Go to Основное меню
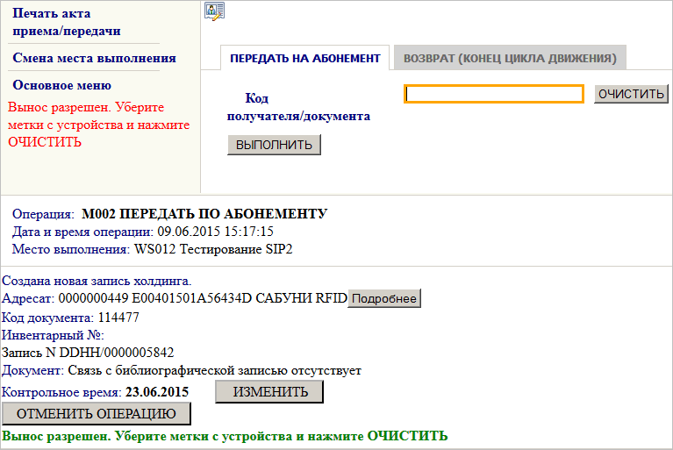Viewport: 673px width, 450px height. 61,85
